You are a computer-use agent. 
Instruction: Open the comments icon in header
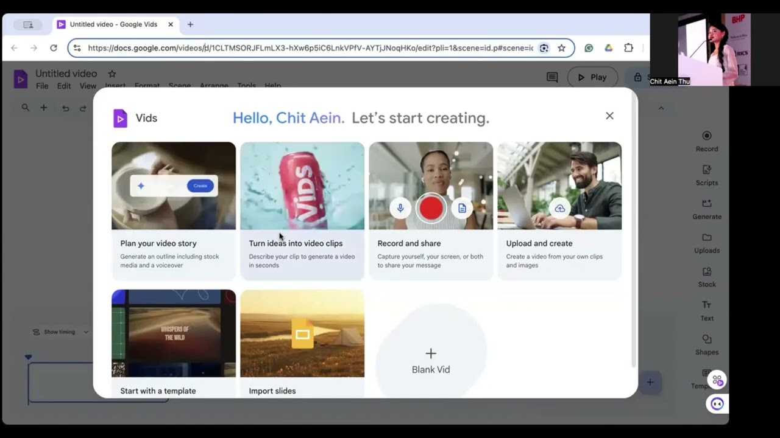click(x=552, y=77)
